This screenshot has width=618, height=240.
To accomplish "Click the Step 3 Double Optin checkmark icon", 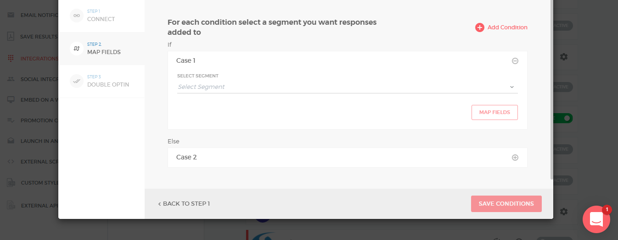I will [x=76, y=81].
